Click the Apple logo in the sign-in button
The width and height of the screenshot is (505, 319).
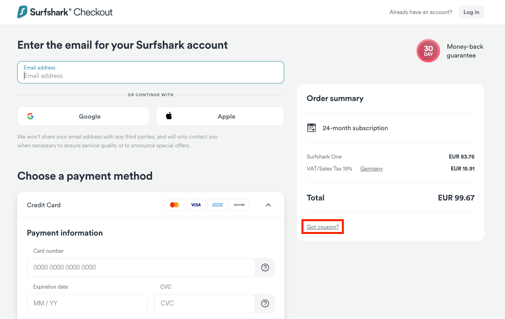coord(169,116)
